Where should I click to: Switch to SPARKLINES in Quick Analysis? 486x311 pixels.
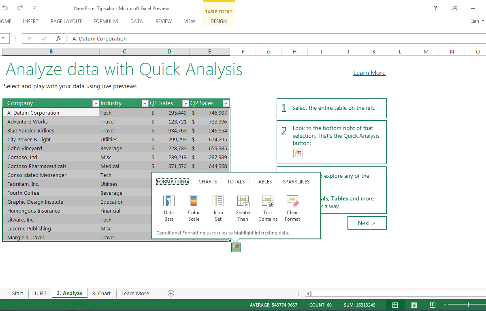point(296,182)
